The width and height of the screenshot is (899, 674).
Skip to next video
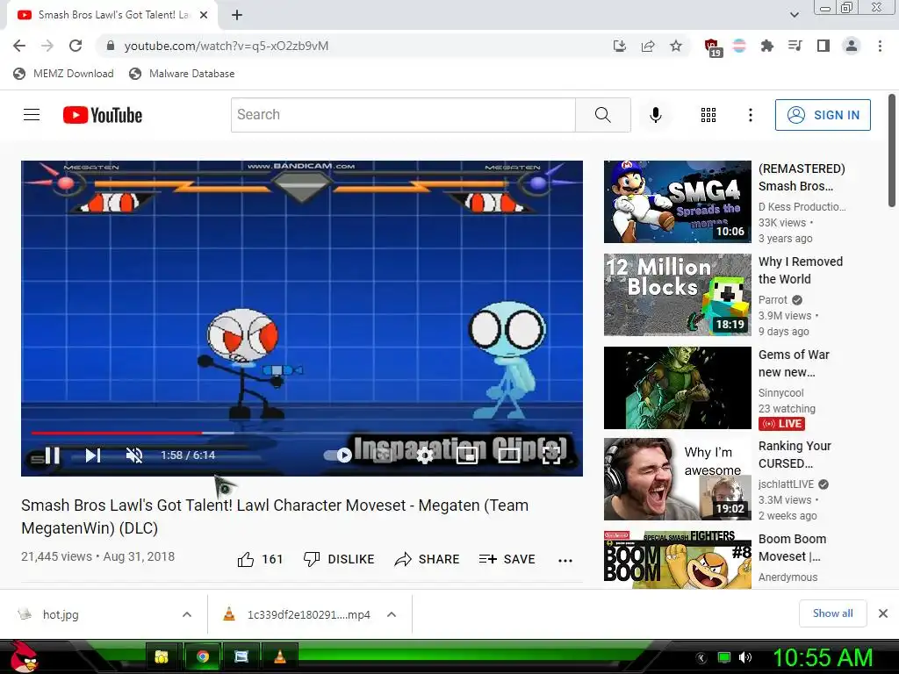coord(93,455)
